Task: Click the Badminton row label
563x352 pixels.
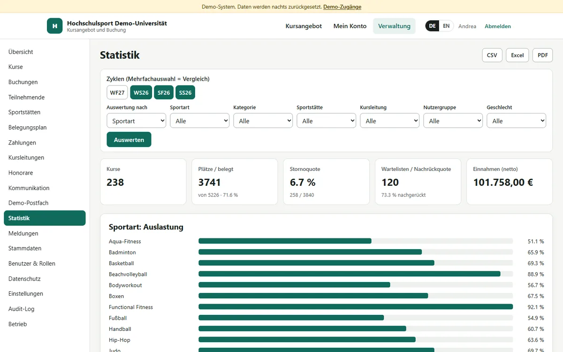Action: tap(122, 253)
